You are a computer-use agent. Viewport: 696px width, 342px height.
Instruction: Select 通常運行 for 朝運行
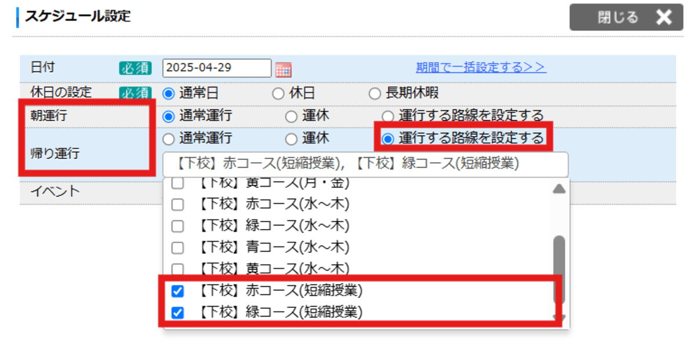coord(169,116)
